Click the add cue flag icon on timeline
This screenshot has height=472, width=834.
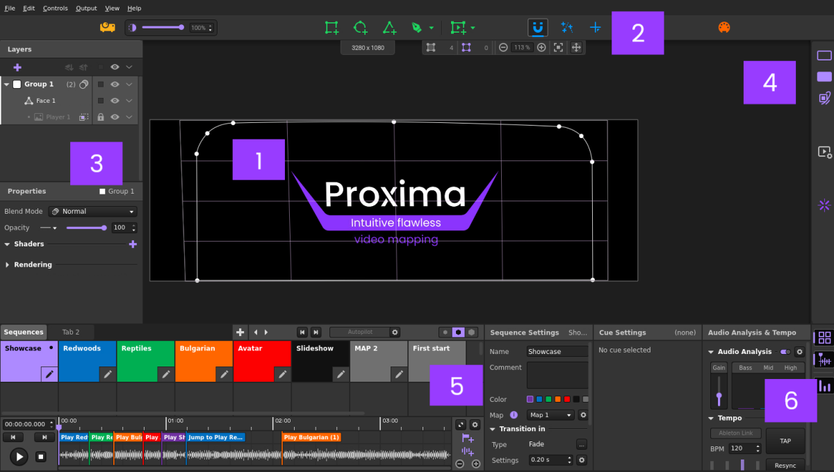pos(468,438)
